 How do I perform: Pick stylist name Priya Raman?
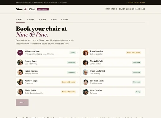pos(31,71)
